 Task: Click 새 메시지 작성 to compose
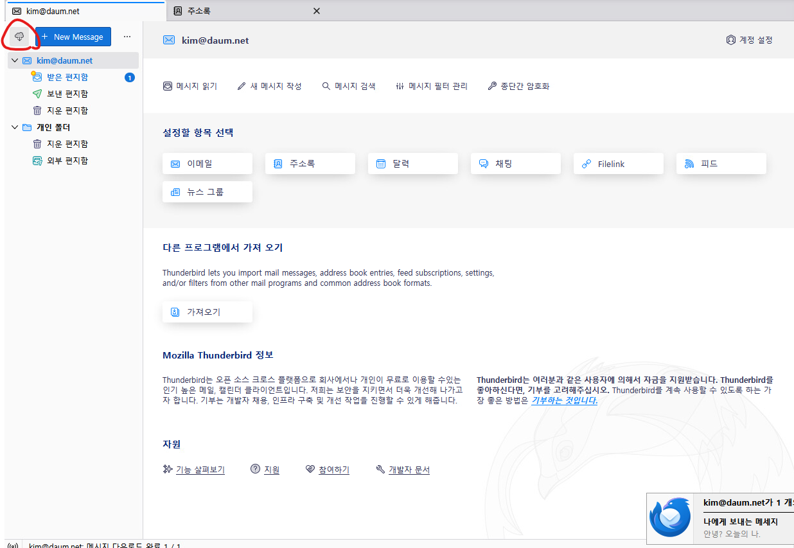click(x=269, y=86)
